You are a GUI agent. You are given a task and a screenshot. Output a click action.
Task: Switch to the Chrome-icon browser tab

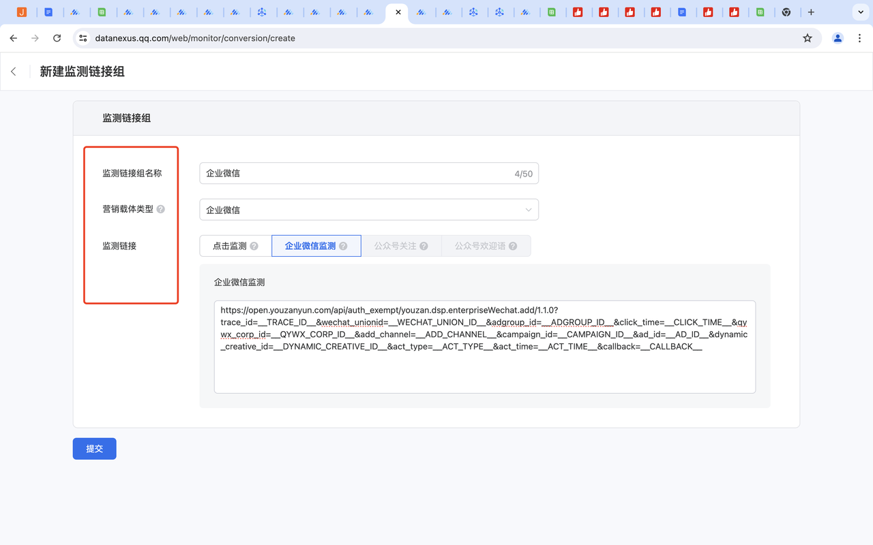(x=786, y=12)
